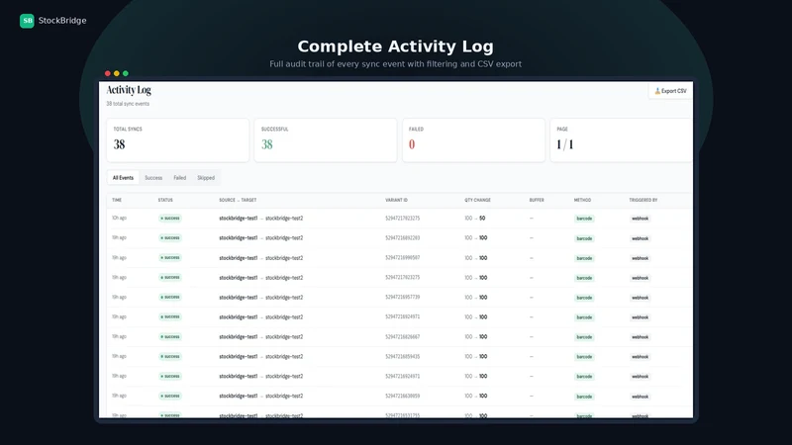Screen dimensions: 792x445
Task: Click variant ID 52947216826667
Action: (403, 336)
